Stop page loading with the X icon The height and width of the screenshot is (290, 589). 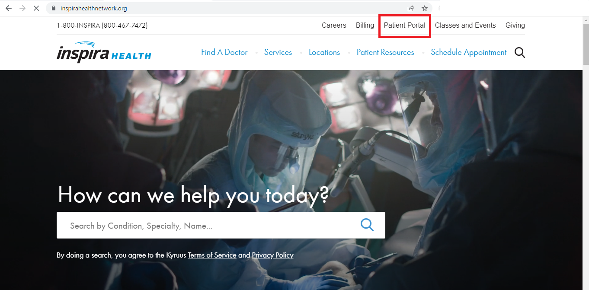click(x=36, y=8)
